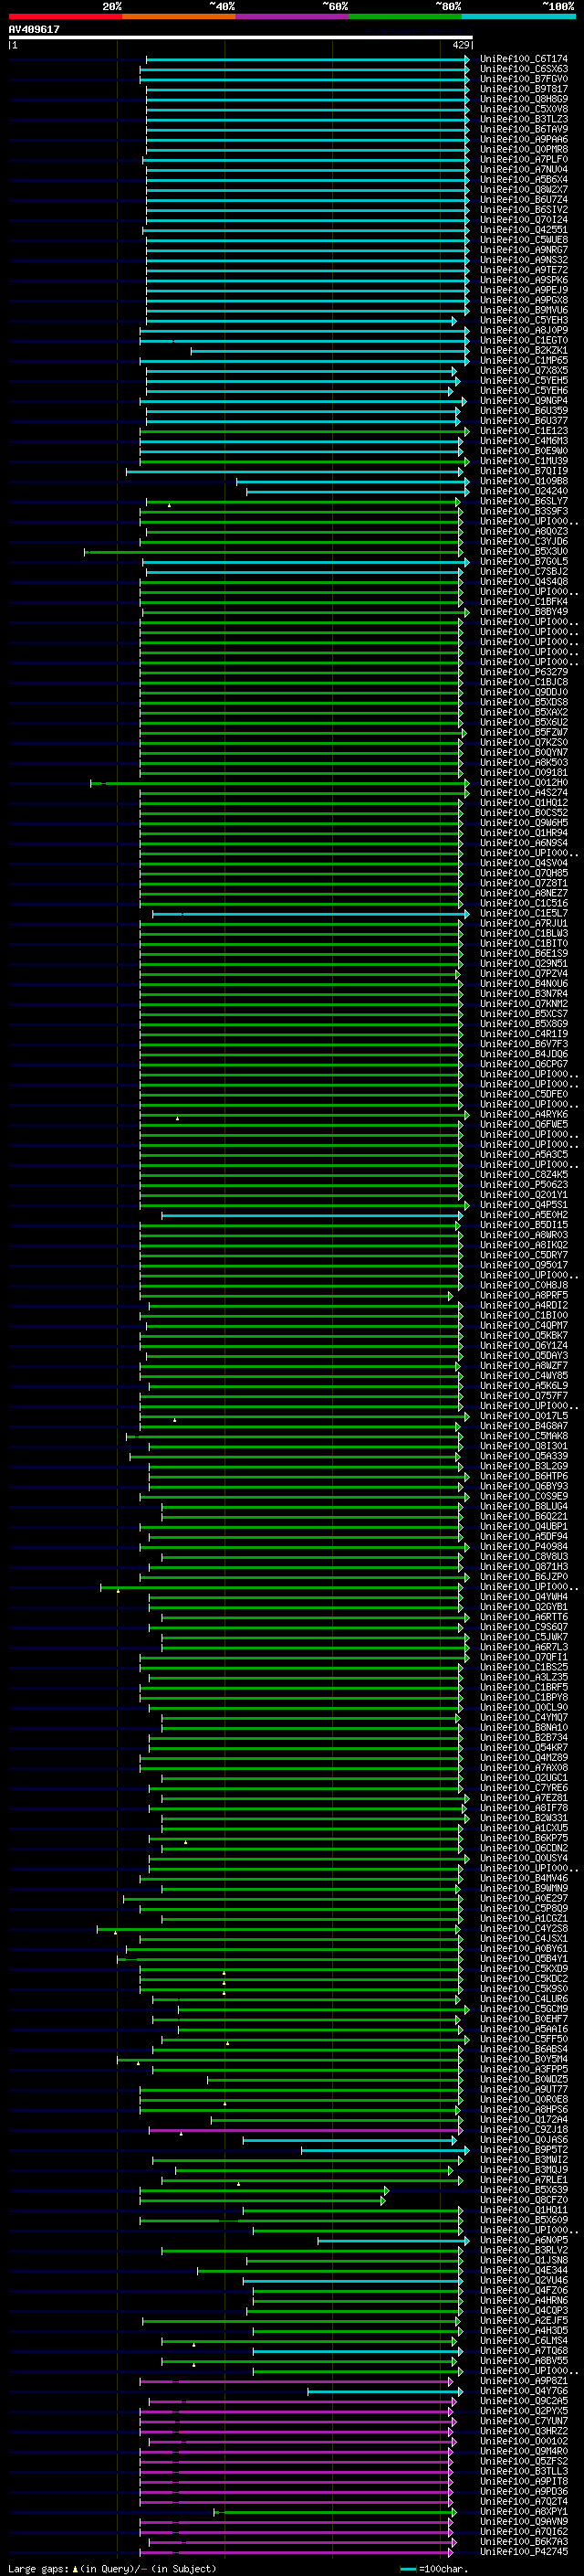Open hit UniRef100_B6TAV9
The width and height of the screenshot is (584, 2576).
[x=524, y=129]
